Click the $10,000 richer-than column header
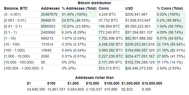The height and width of the screenshot is (95, 189). (93, 83)
